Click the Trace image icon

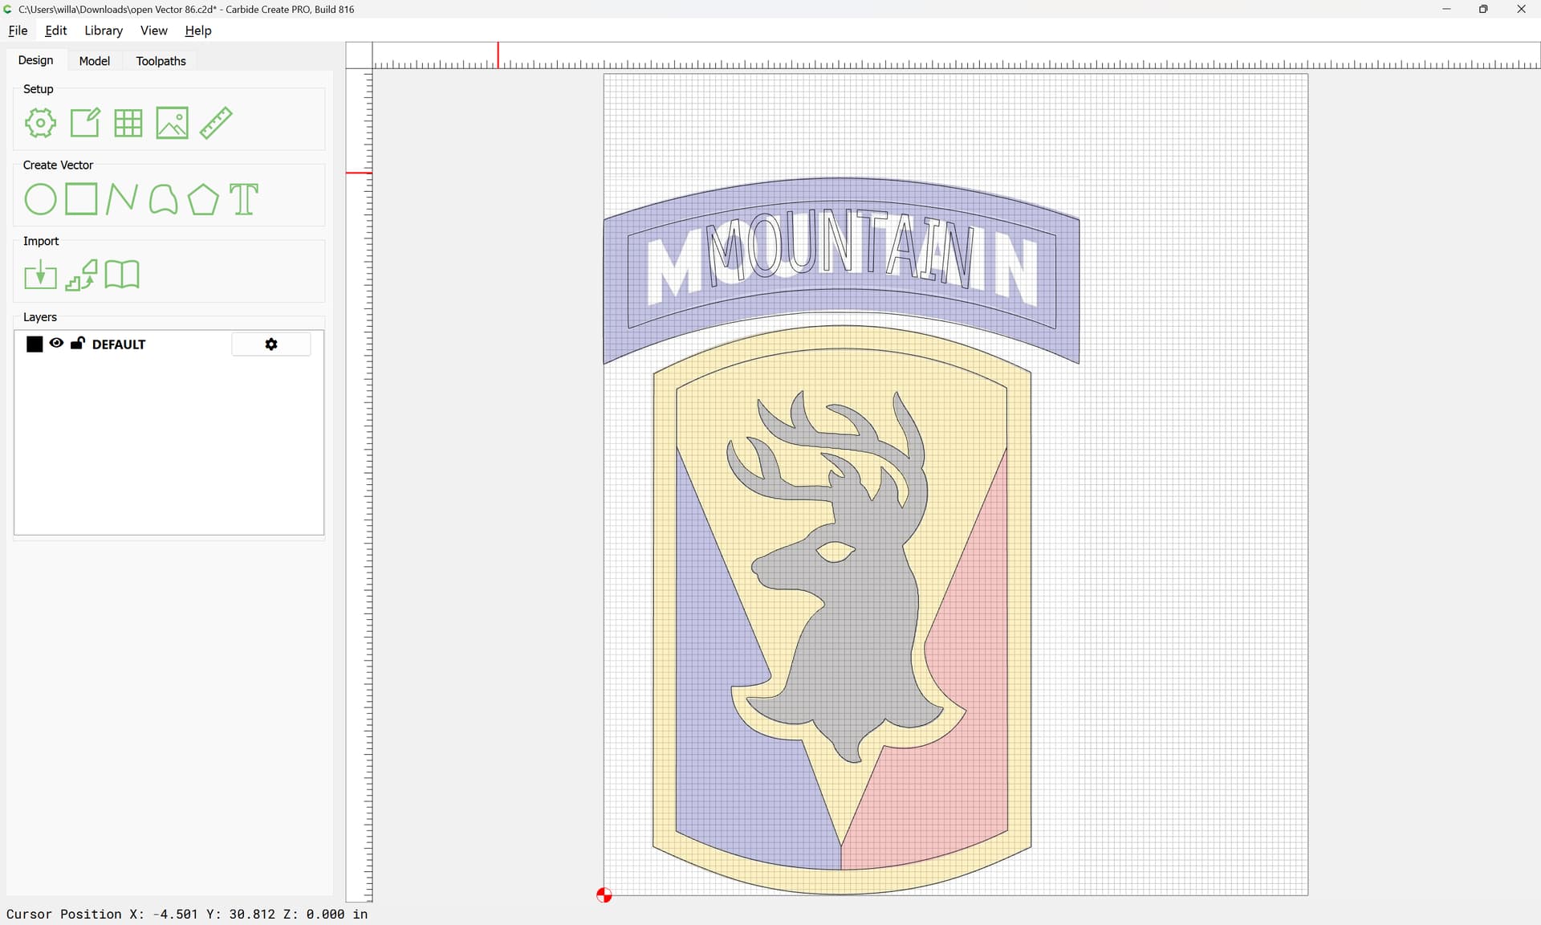click(81, 275)
